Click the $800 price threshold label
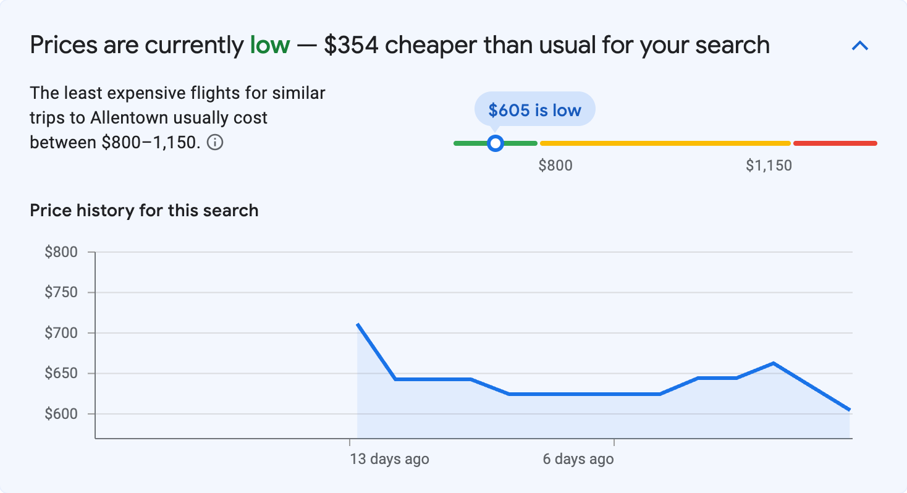This screenshot has height=493, width=907. click(555, 165)
